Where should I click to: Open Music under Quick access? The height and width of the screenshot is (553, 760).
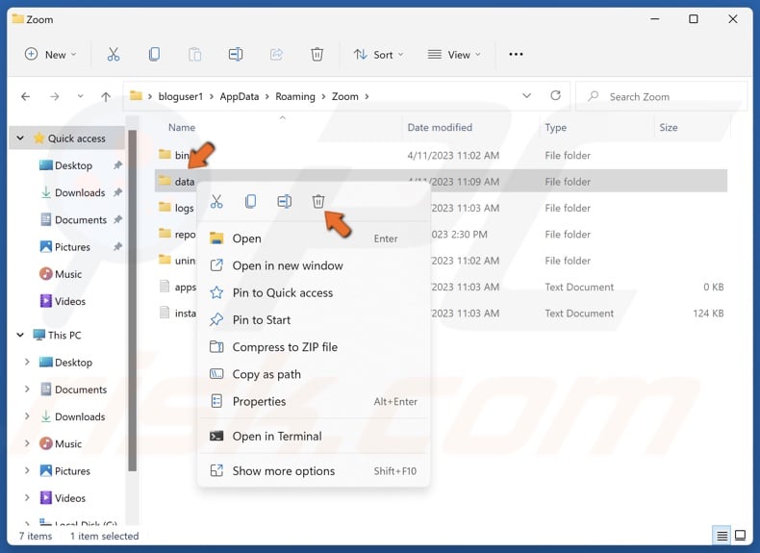pos(68,274)
